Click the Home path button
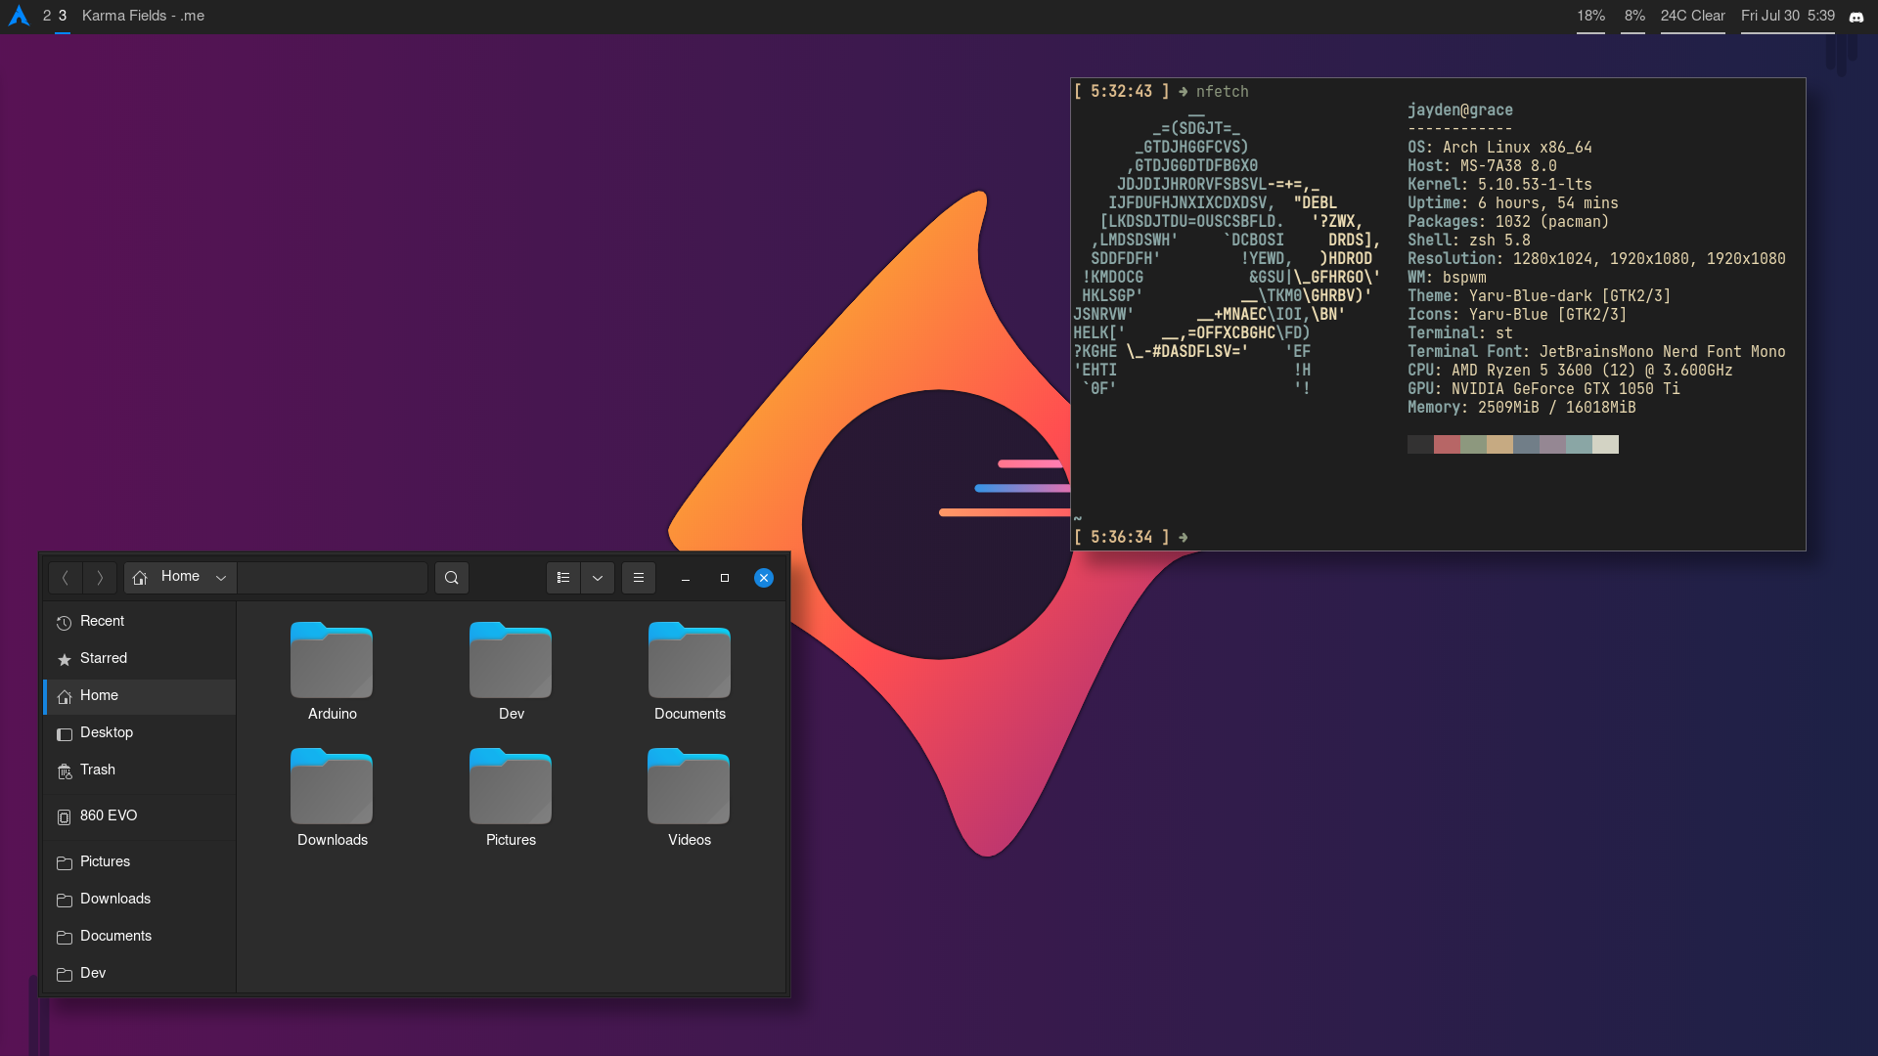Image resolution: width=1878 pixels, height=1056 pixels. click(x=168, y=577)
